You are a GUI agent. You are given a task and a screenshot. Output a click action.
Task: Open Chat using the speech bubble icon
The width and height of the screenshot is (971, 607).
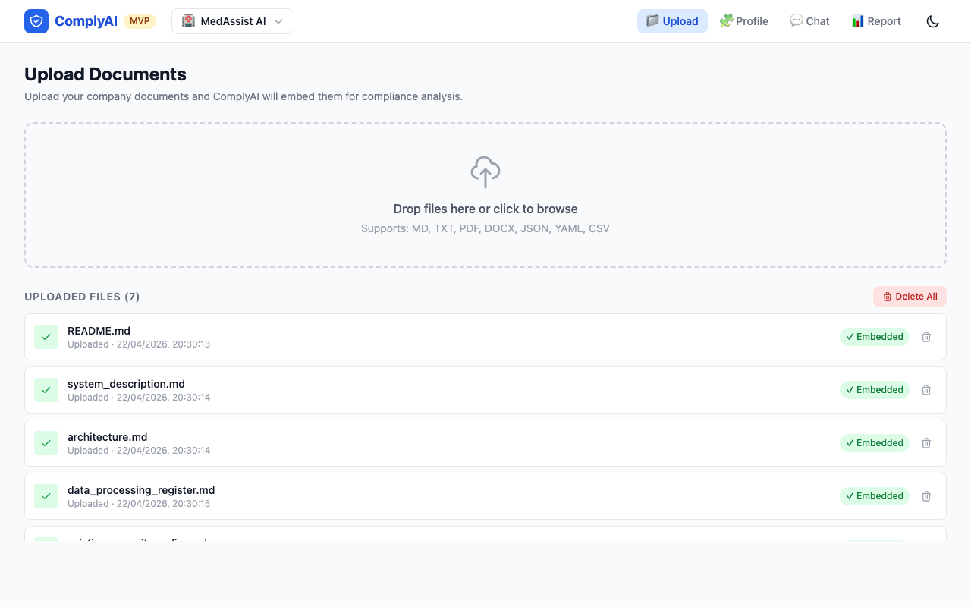pos(809,21)
